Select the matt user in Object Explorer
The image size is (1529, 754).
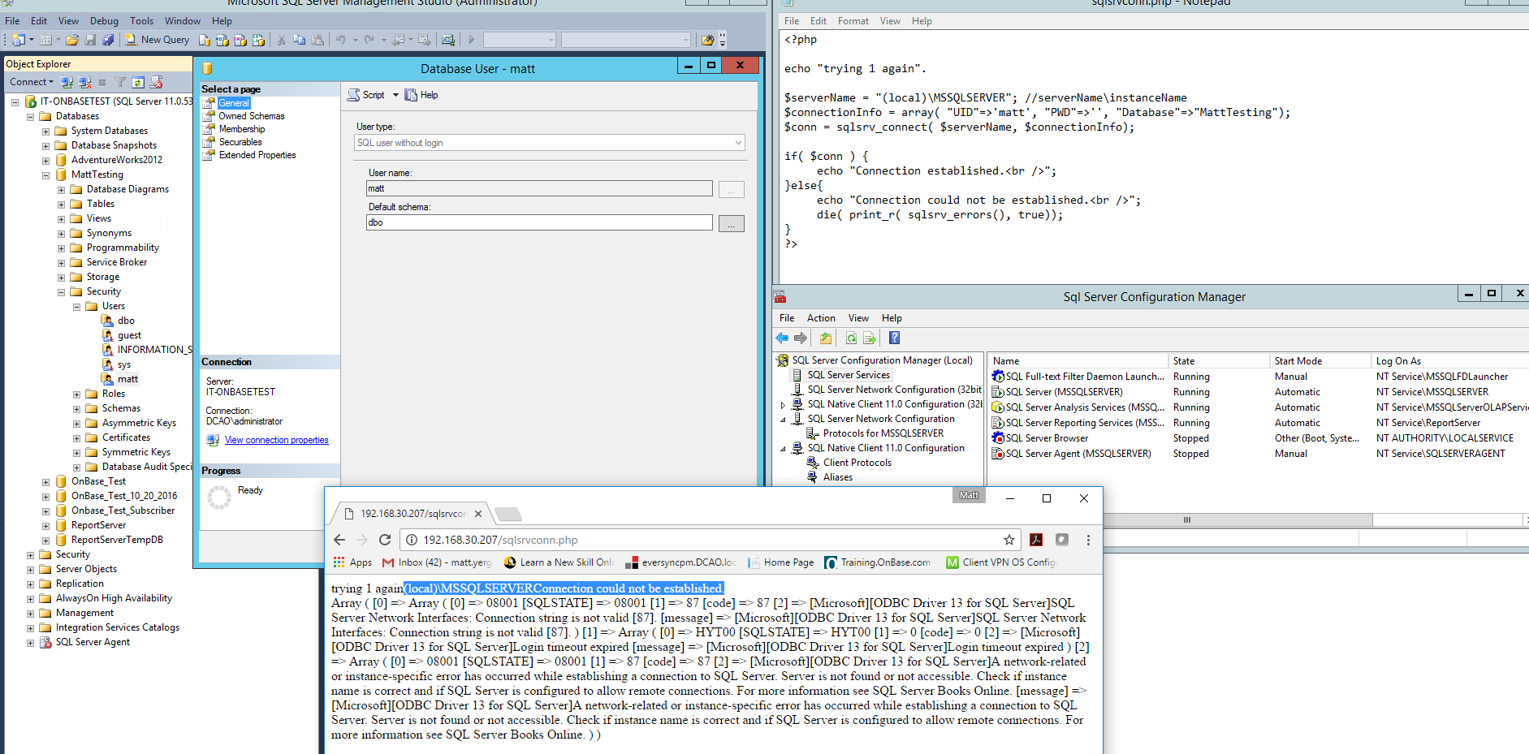pyautogui.click(x=127, y=379)
